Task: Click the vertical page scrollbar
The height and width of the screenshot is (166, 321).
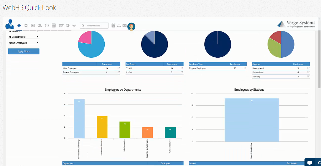Action: (320, 59)
